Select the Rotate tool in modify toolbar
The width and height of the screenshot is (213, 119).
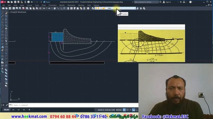[x=6, y=32]
